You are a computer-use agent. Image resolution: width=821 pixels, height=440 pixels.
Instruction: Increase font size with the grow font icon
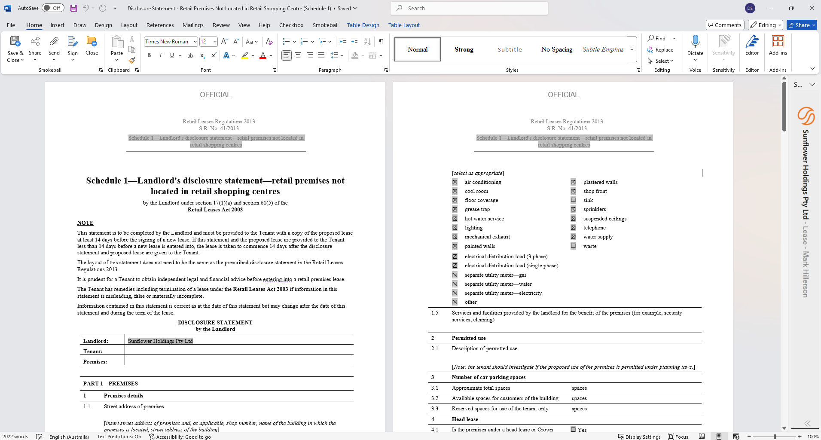coord(224,42)
